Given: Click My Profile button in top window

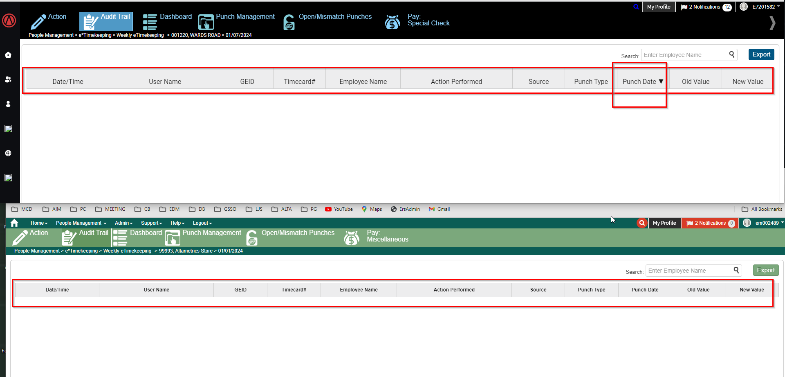Looking at the screenshot, I should pos(659,7).
